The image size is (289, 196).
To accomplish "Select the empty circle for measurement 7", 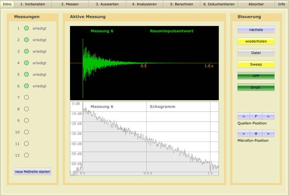I will (x=26, y=97).
